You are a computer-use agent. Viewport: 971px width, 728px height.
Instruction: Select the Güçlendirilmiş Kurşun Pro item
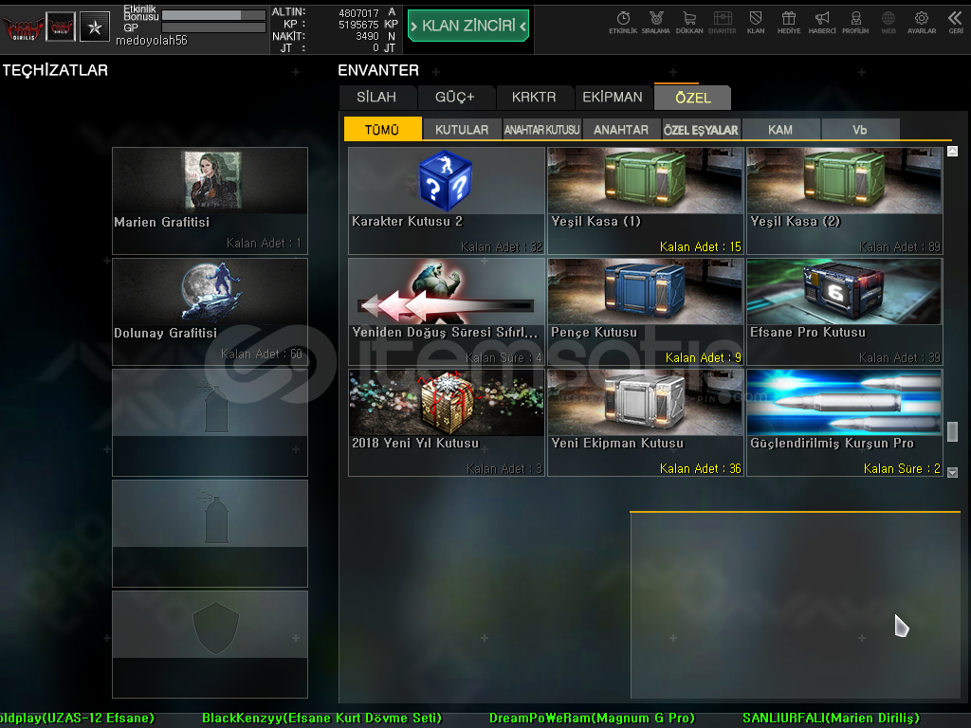pyautogui.click(x=845, y=423)
